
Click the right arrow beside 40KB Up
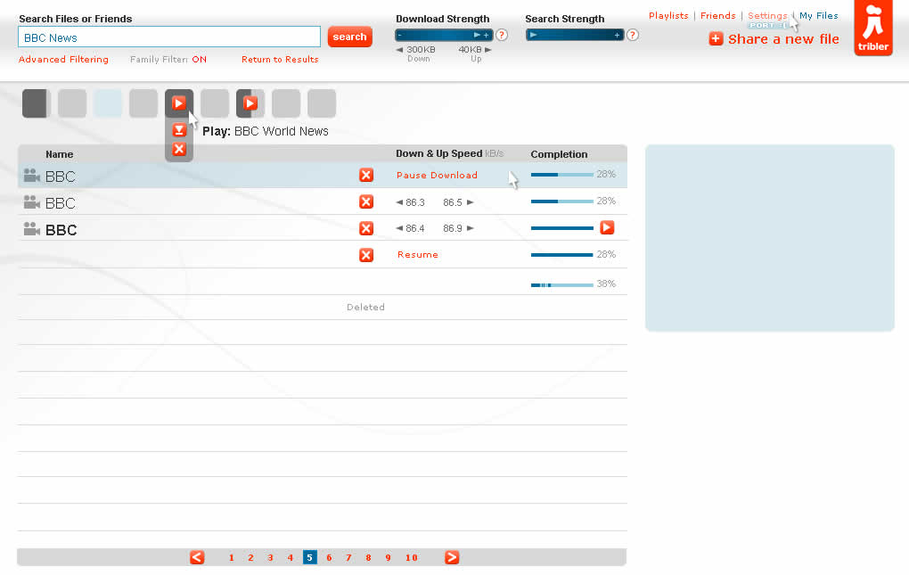point(488,50)
